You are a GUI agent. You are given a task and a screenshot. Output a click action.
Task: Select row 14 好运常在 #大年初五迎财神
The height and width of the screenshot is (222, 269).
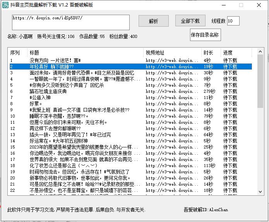[x=131, y=141]
